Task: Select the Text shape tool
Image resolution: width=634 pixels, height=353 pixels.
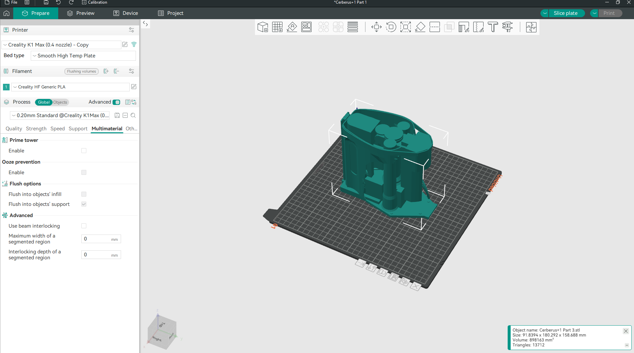Action: pyautogui.click(x=493, y=27)
